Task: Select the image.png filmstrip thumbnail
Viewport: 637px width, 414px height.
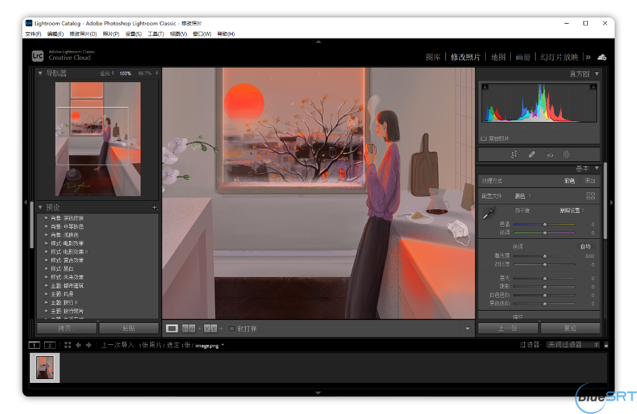Action: [44, 367]
